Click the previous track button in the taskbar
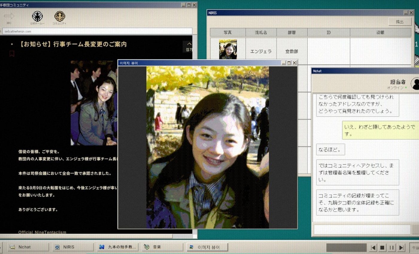 [x=373, y=248]
